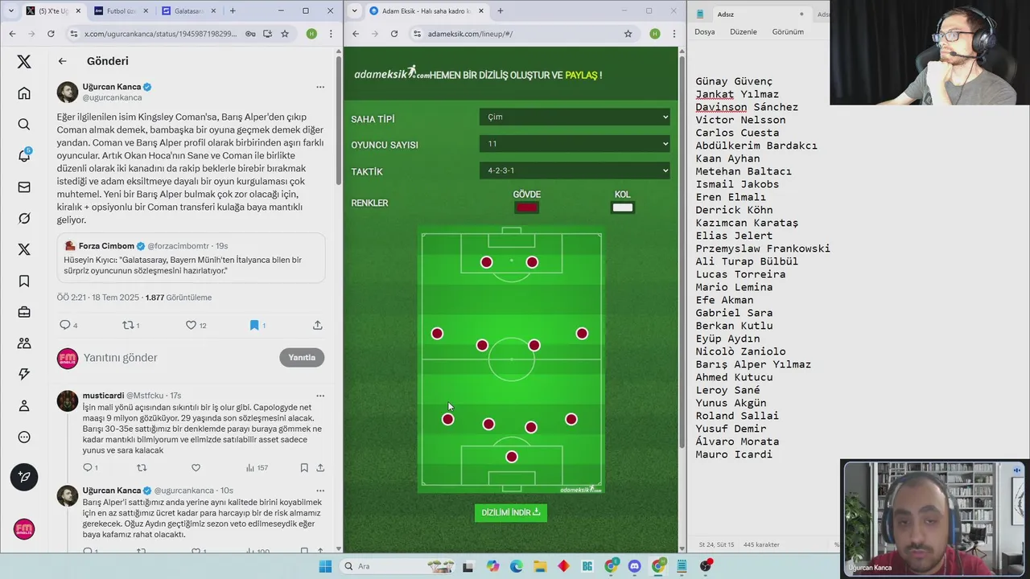Open Discord from the taskbar
The image size is (1030, 579).
634,566
